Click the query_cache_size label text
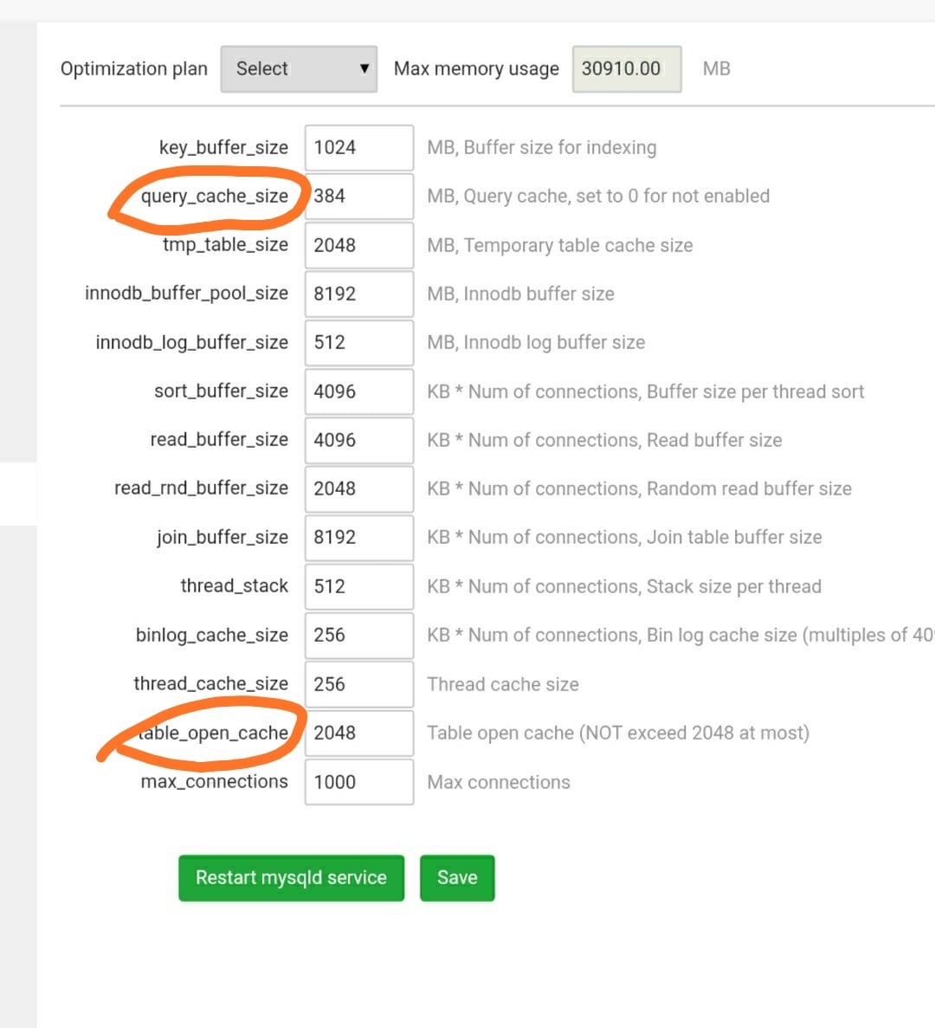The width and height of the screenshot is (935, 1028). coord(214,197)
